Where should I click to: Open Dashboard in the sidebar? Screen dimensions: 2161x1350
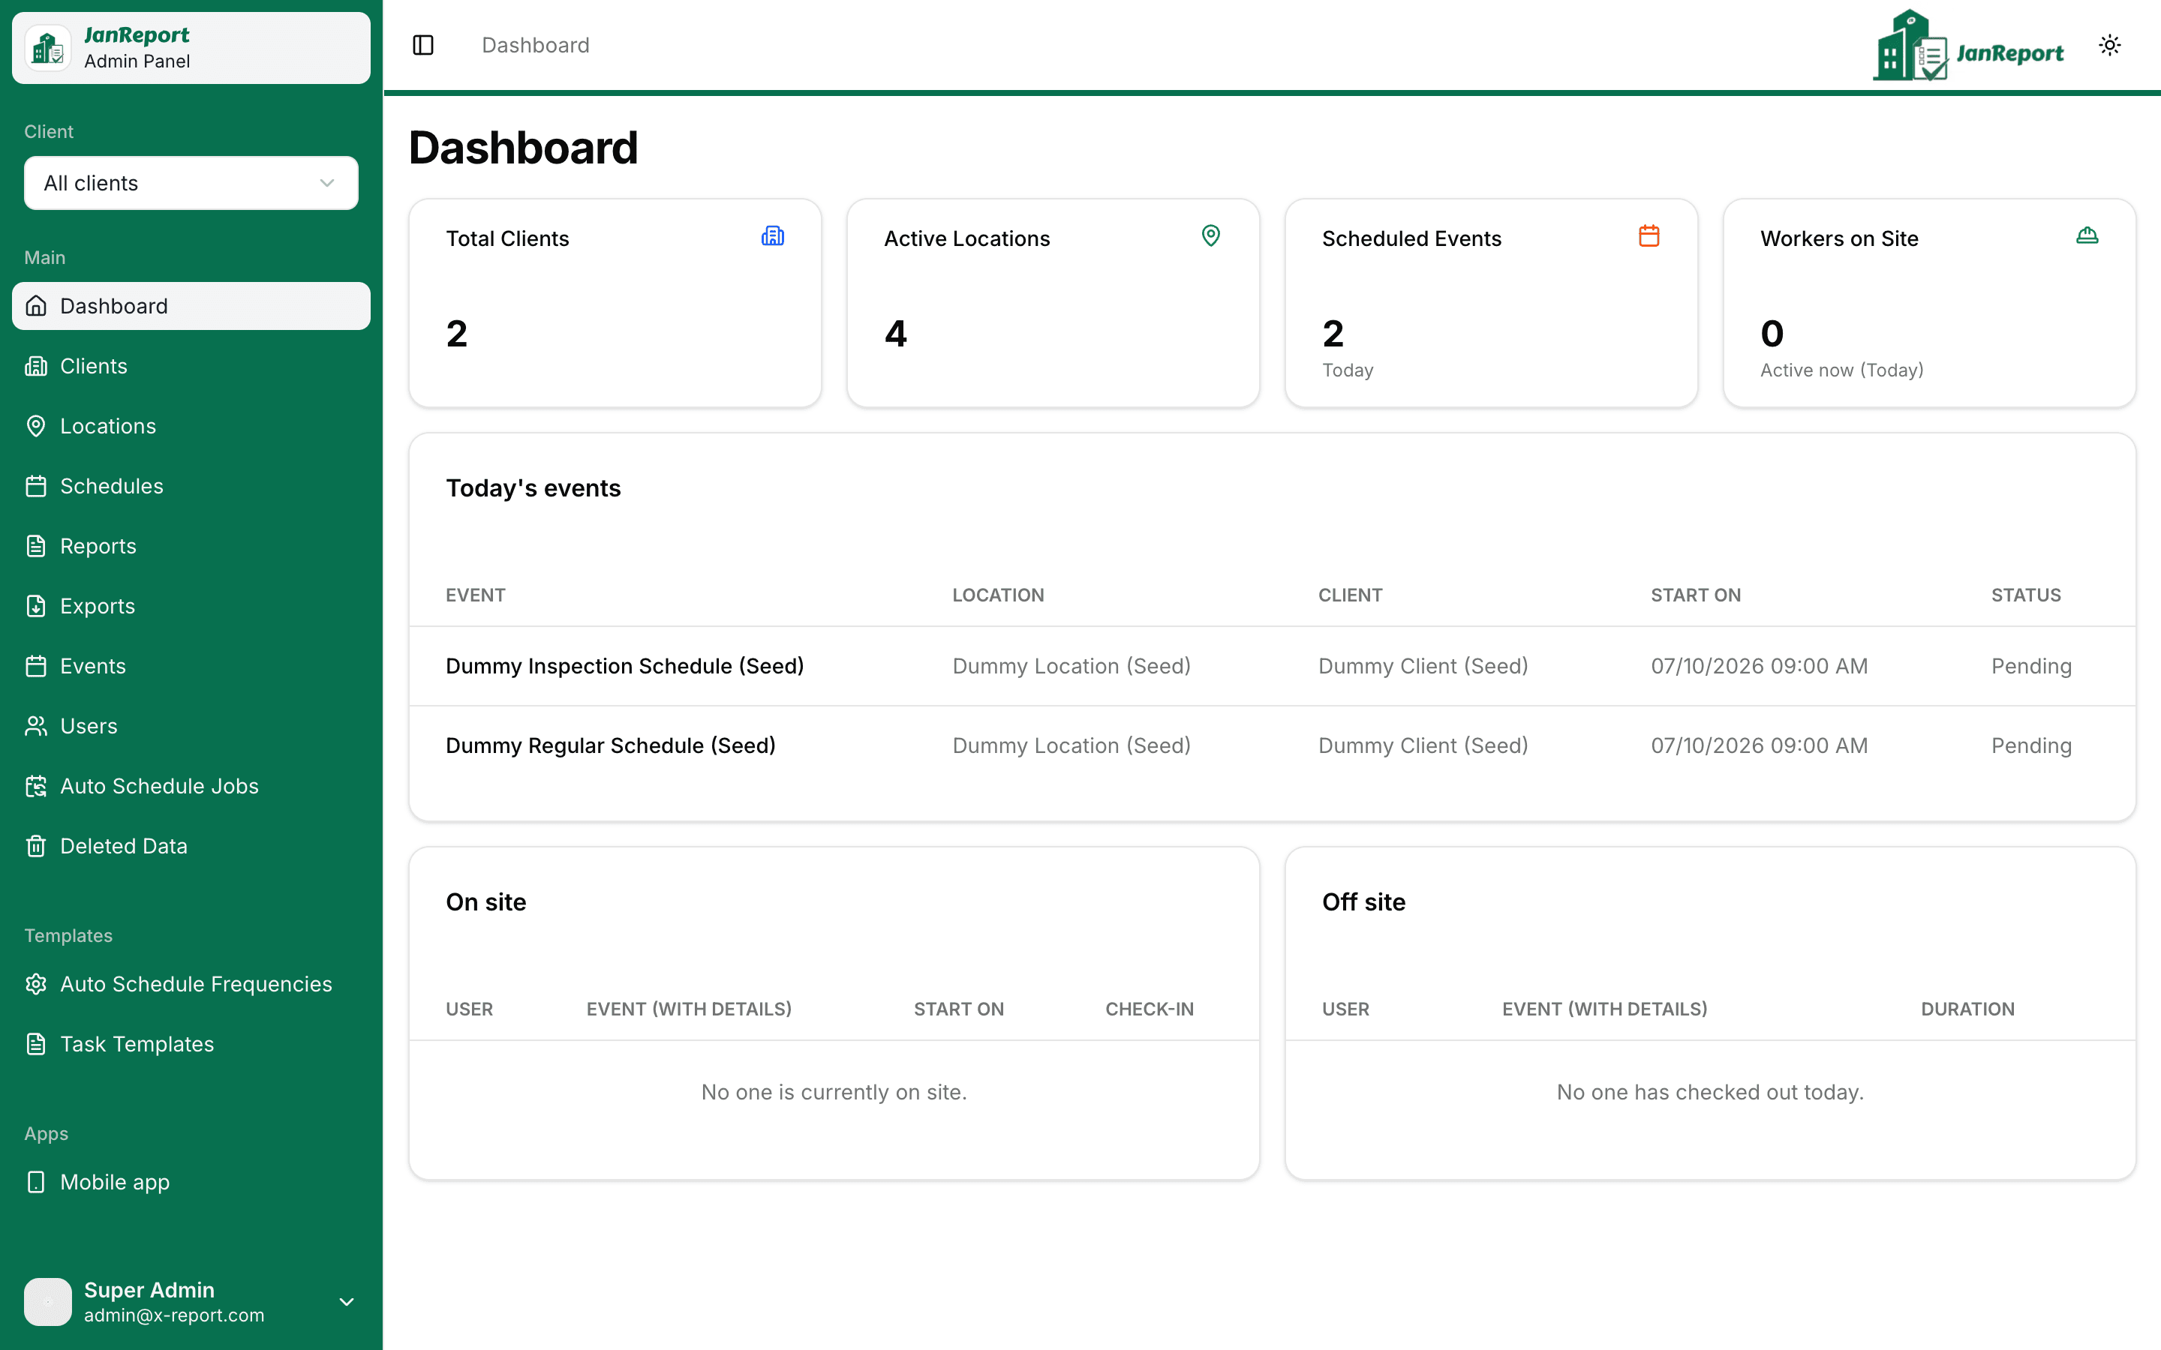pyautogui.click(x=191, y=306)
